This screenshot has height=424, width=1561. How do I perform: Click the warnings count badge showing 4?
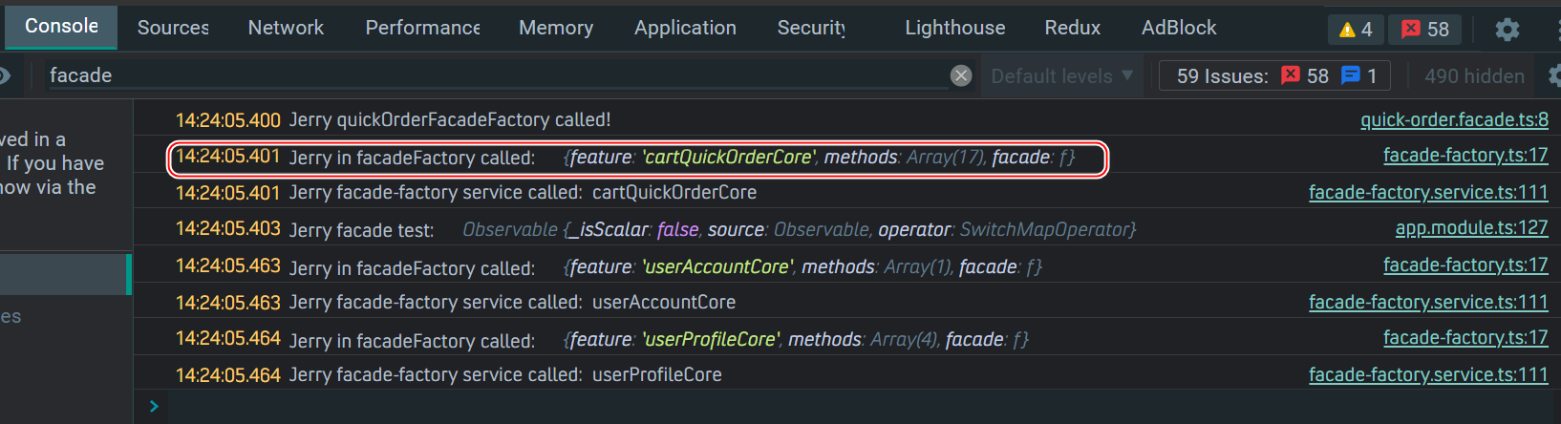pos(1356,30)
